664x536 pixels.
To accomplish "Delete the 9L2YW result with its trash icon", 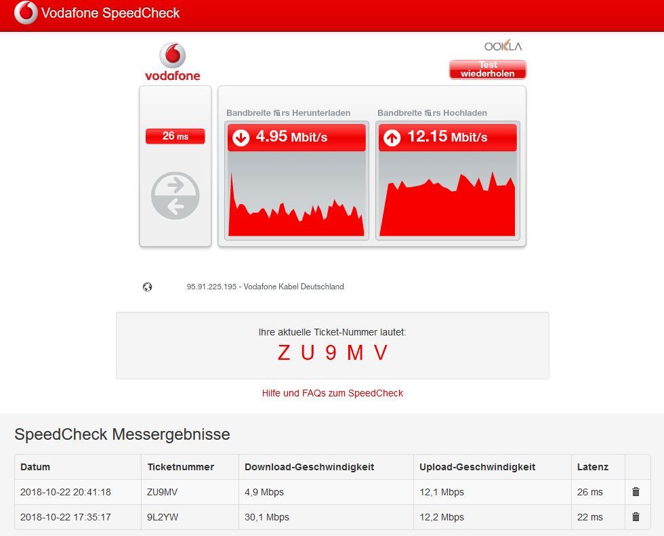I will (636, 516).
